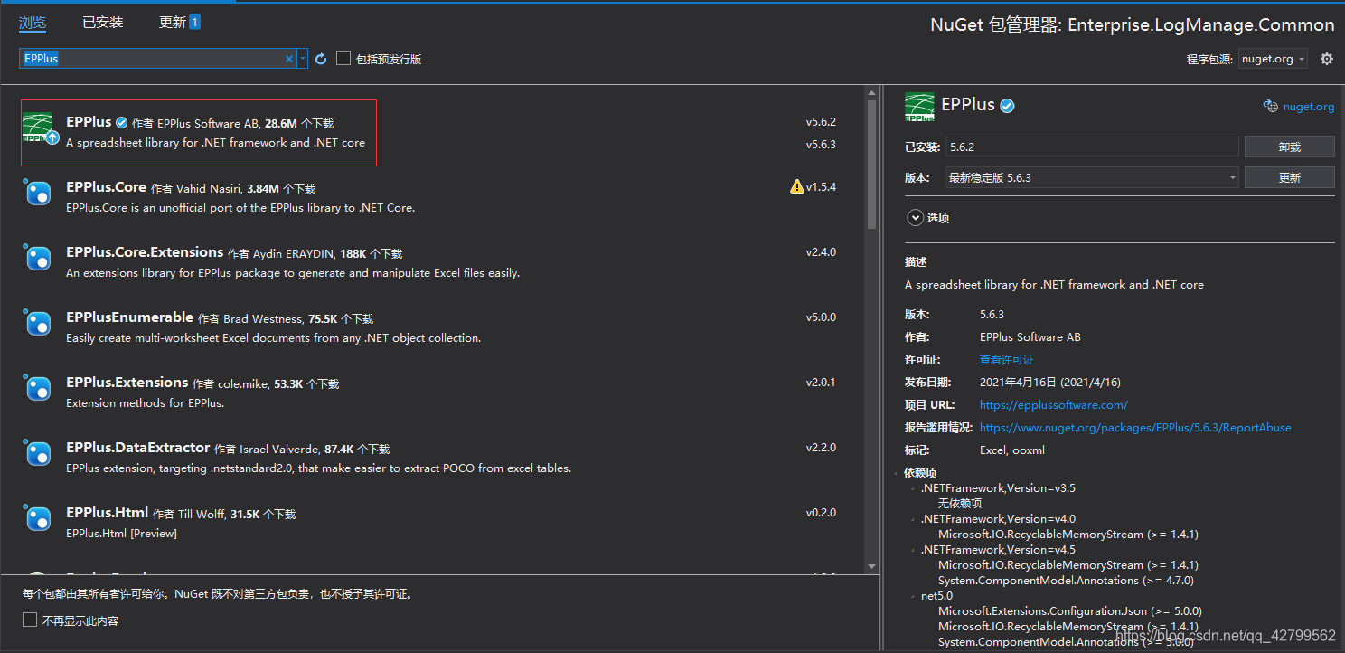Click Microsoft.Extensions.Configuration.Json dependency

pos(1070,611)
